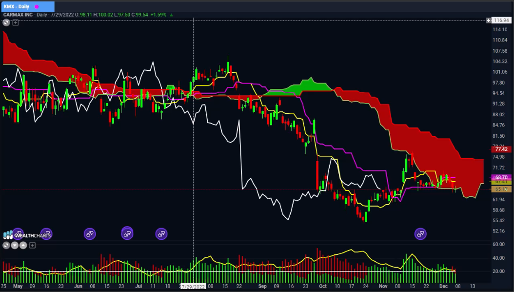Click the high value 100.02
The image size is (514, 292).
coord(105,15)
